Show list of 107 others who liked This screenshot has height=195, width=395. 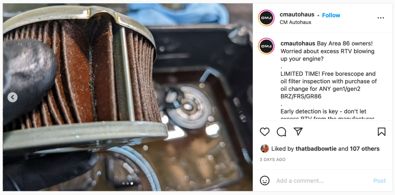click(x=365, y=149)
